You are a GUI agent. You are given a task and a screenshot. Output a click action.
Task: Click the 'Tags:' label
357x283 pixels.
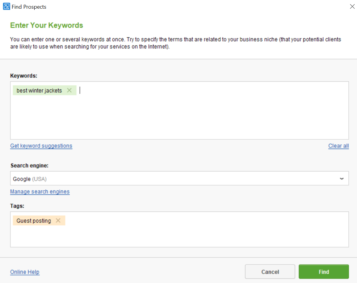pos(17,206)
